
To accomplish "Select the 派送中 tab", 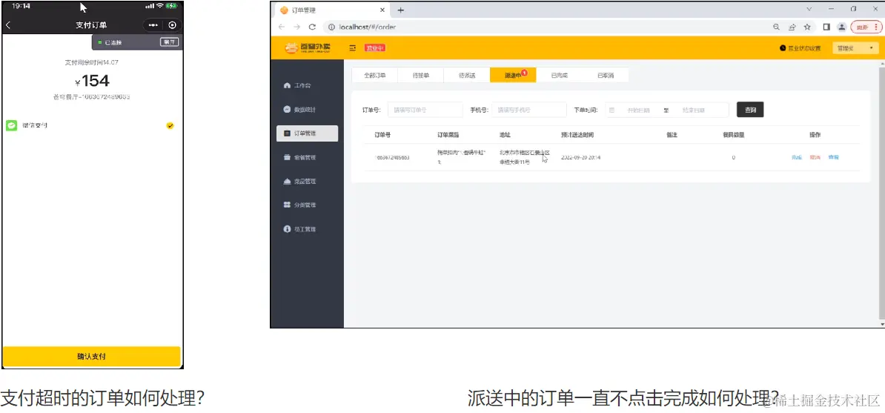I will click(513, 75).
